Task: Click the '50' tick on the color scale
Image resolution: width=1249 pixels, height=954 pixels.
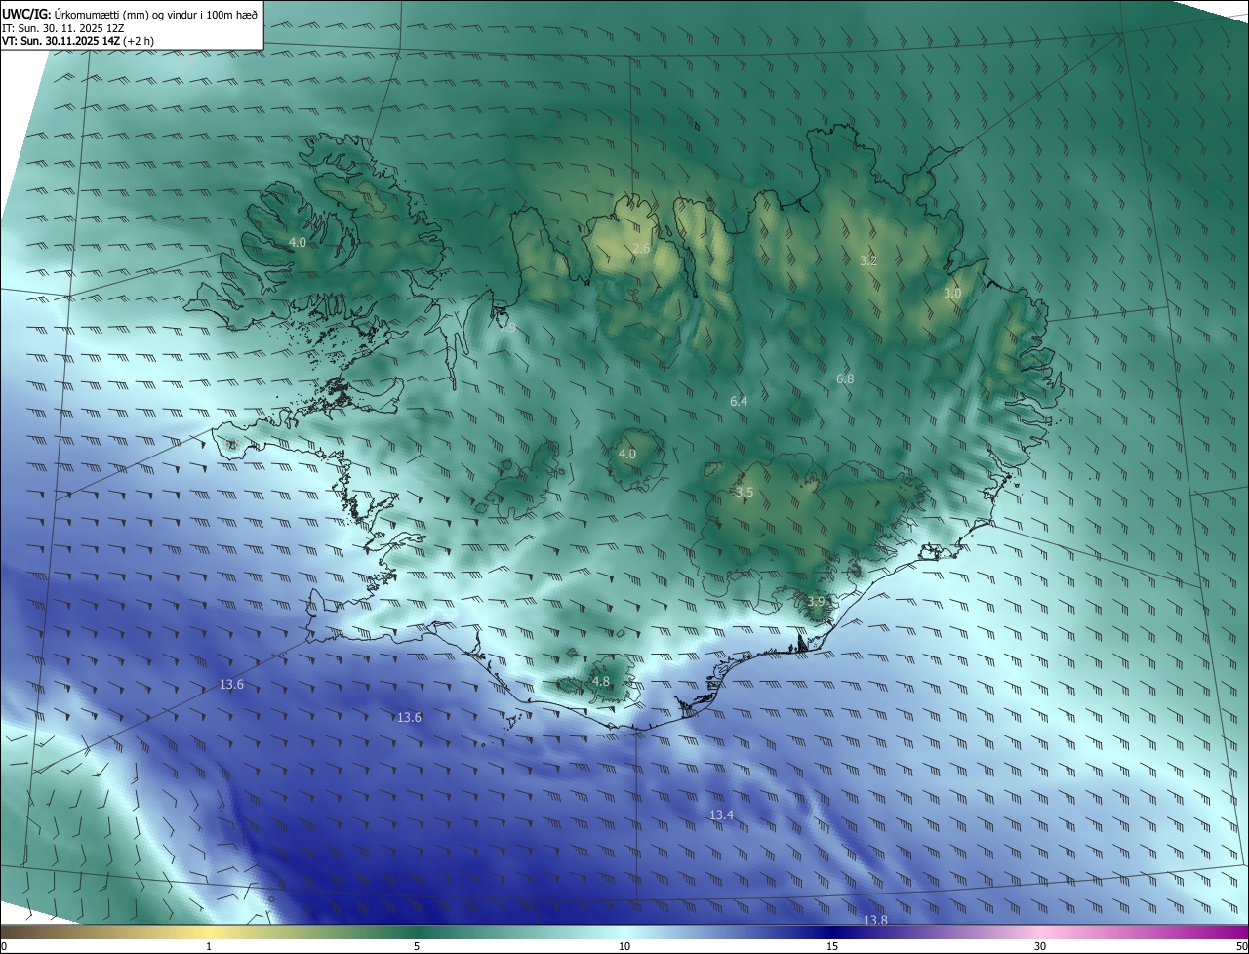Action: 1241,946
